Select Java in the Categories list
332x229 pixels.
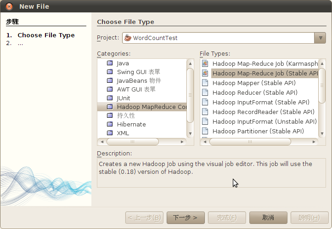tap(142, 63)
